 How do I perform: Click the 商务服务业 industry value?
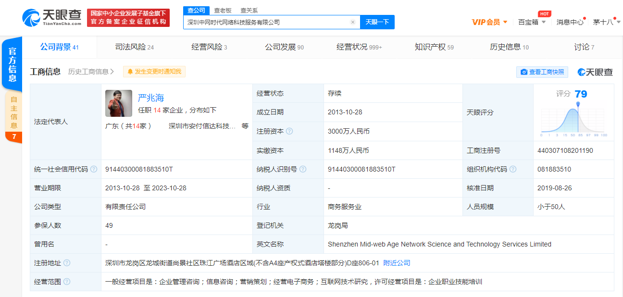tap(345, 207)
